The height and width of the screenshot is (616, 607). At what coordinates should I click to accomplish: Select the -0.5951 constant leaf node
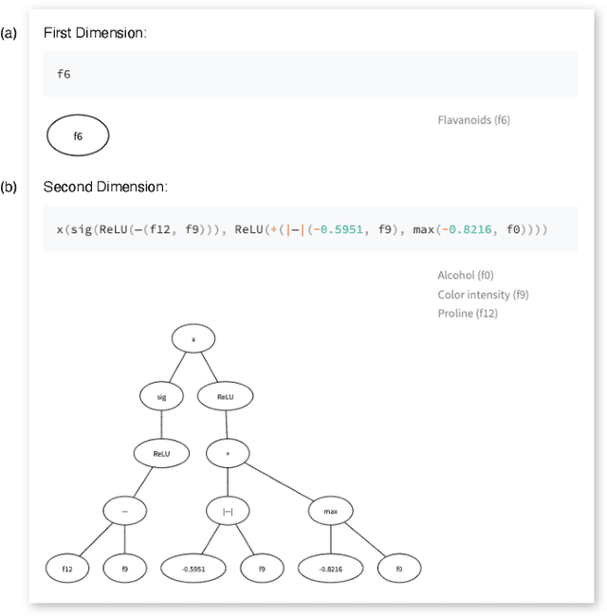(x=193, y=568)
